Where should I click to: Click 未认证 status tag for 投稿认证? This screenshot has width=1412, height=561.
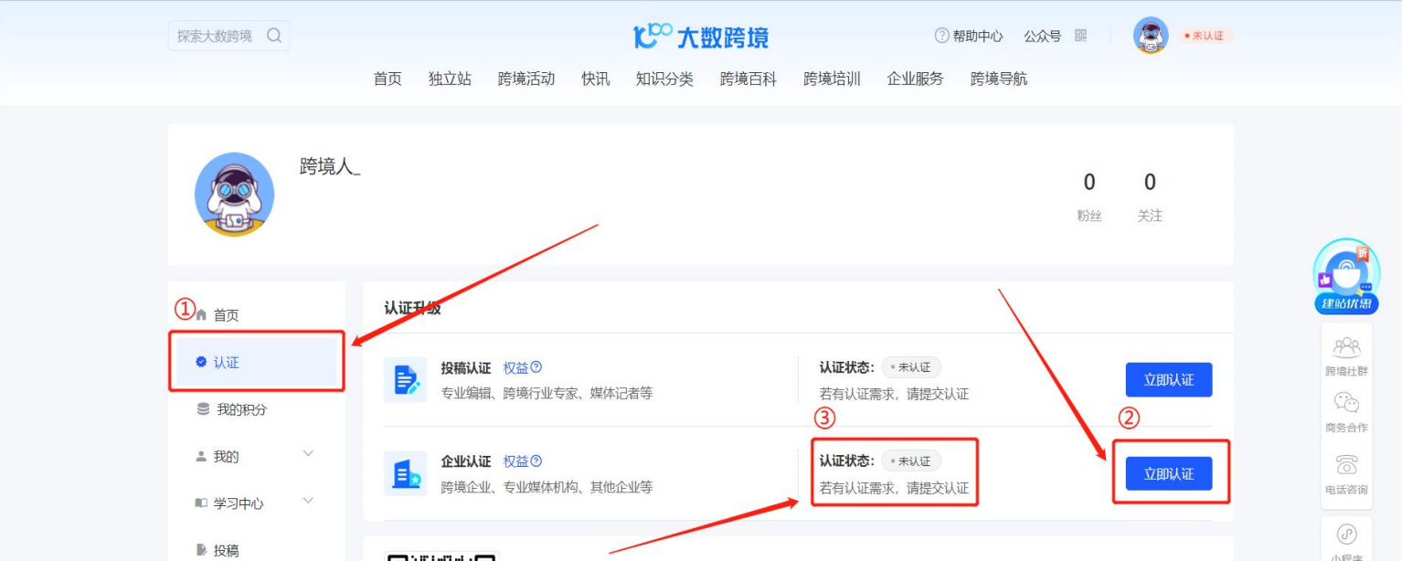click(911, 367)
